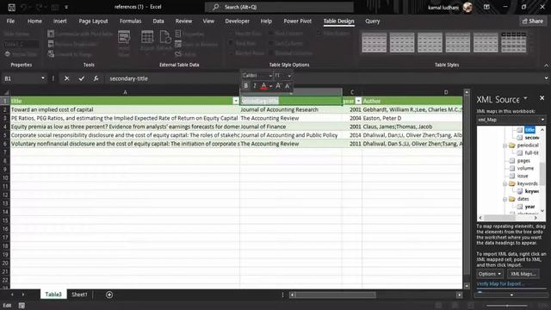Apply red font color from mini toolbar
551x310 pixels.
pos(263,85)
